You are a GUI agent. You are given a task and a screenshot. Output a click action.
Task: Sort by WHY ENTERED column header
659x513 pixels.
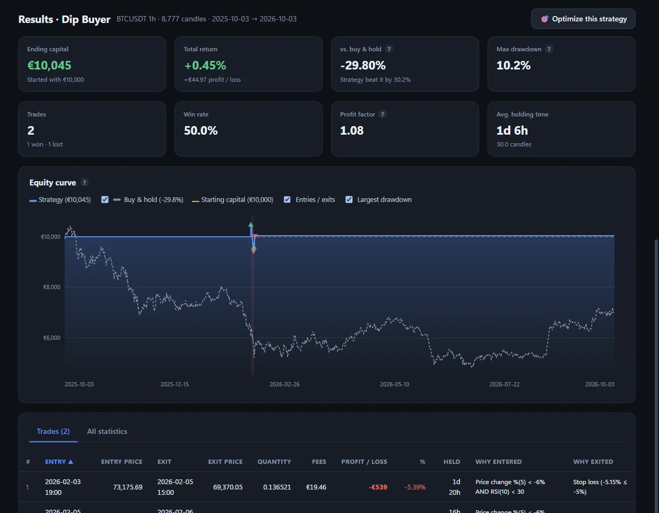(499, 462)
